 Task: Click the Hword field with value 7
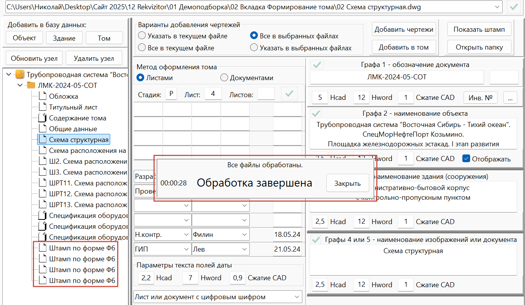(x=190, y=278)
